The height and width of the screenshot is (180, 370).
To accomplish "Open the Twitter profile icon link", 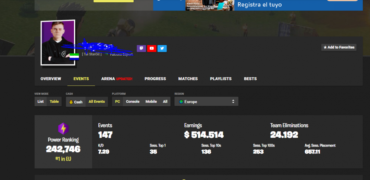I will (x=162, y=49).
